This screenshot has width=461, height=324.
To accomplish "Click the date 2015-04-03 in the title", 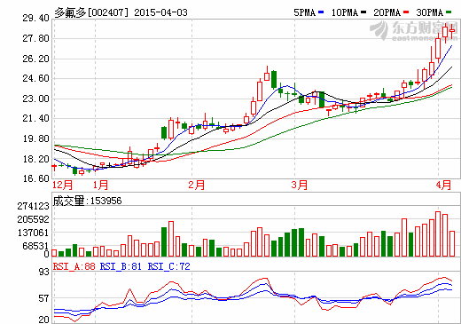I will pyautogui.click(x=160, y=12).
